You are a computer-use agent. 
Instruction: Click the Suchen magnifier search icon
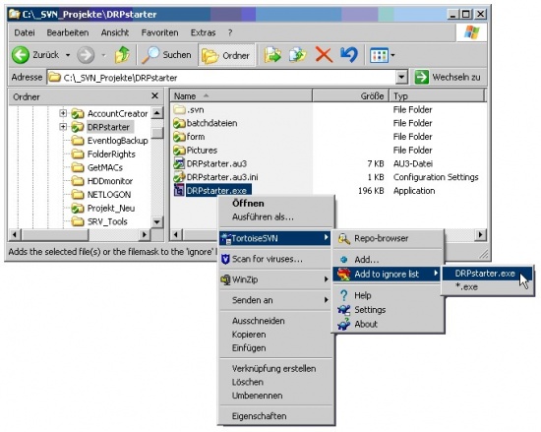[x=150, y=55]
